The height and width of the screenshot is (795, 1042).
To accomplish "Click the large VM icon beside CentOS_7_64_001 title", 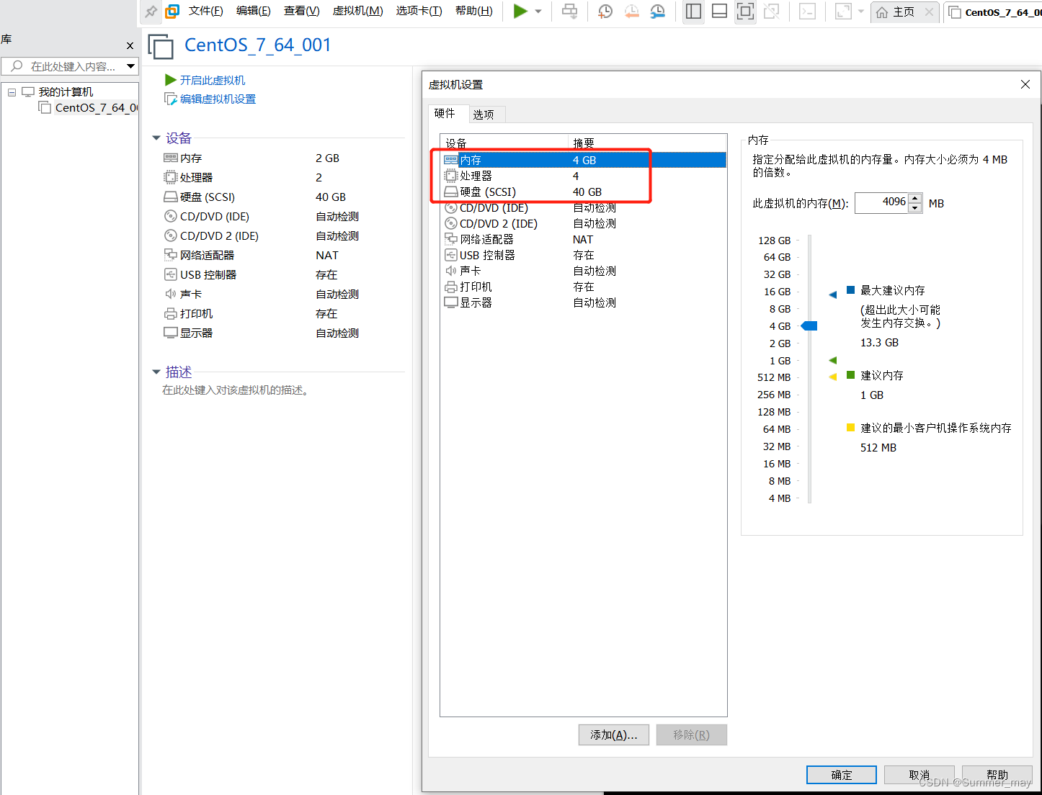I will pos(161,46).
